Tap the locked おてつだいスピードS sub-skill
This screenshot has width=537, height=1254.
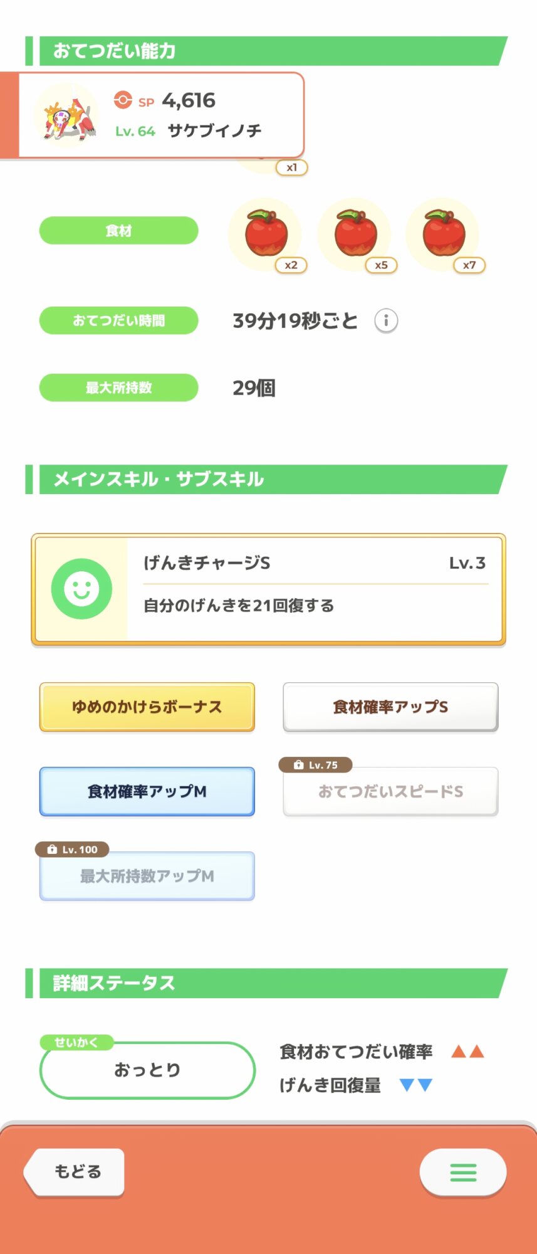click(x=390, y=792)
